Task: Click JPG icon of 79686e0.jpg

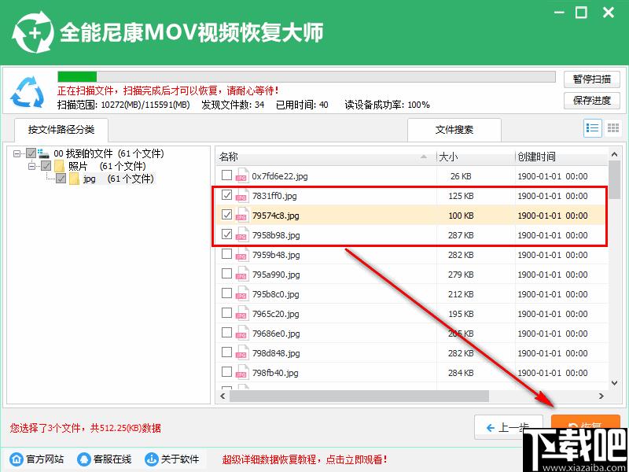Action: pyautogui.click(x=241, y=334)
